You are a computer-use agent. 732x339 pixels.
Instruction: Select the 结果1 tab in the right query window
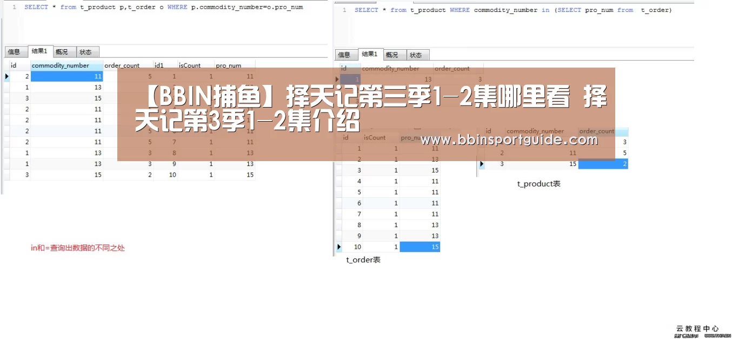tap(370, 54)
